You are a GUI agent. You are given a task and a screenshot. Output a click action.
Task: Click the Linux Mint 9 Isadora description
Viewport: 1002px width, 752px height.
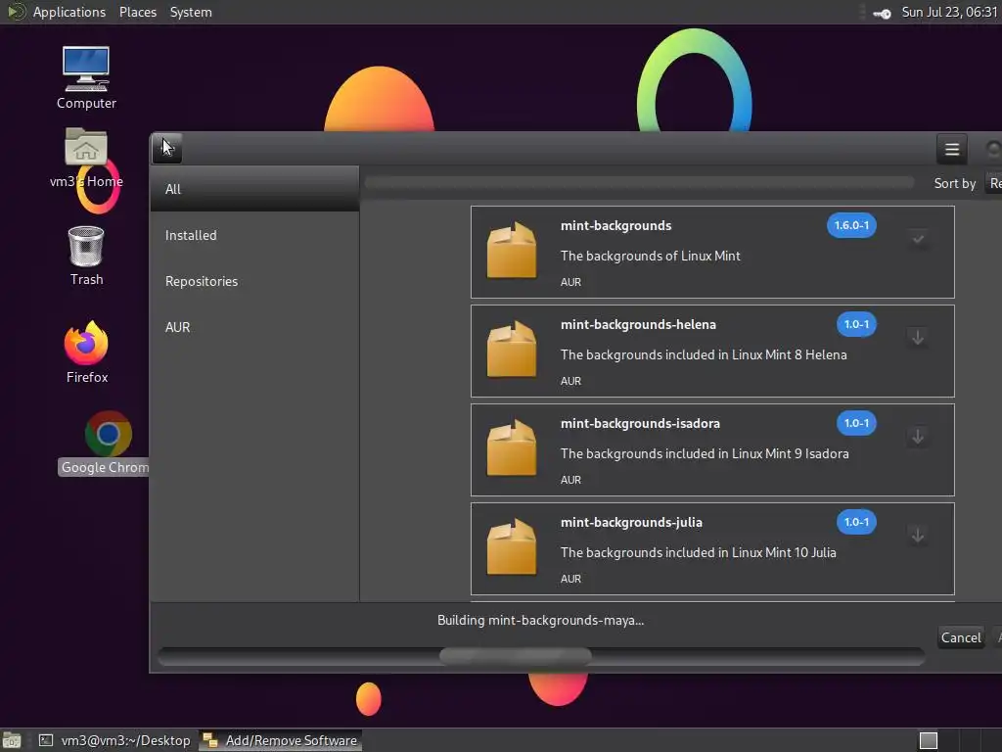click(x=705, y=454)
